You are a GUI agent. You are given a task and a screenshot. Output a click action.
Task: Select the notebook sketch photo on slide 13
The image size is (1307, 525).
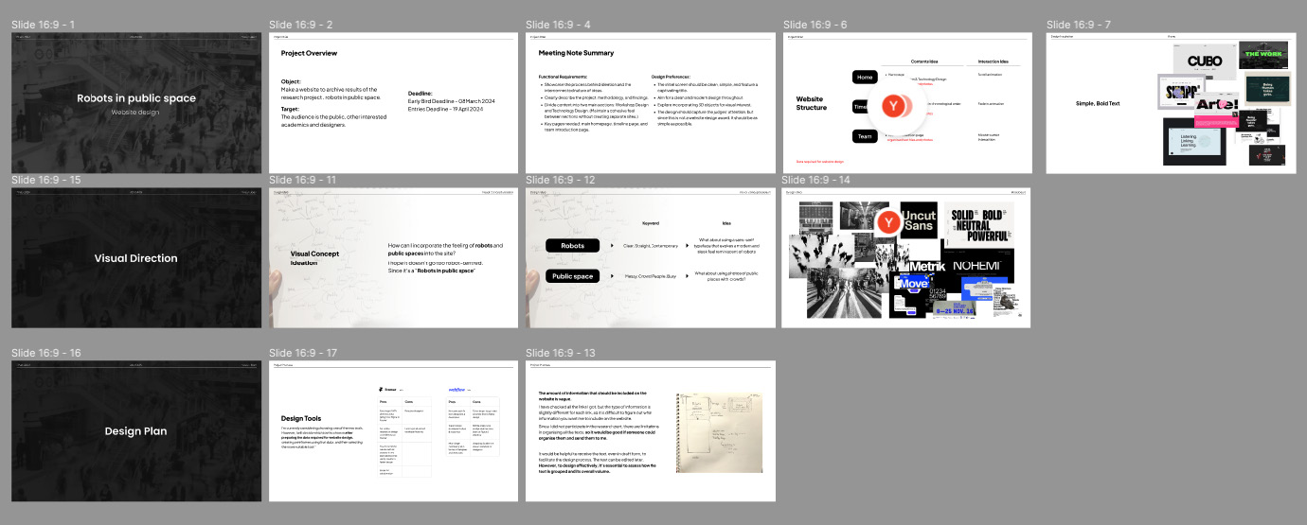(x=718, y=433)
